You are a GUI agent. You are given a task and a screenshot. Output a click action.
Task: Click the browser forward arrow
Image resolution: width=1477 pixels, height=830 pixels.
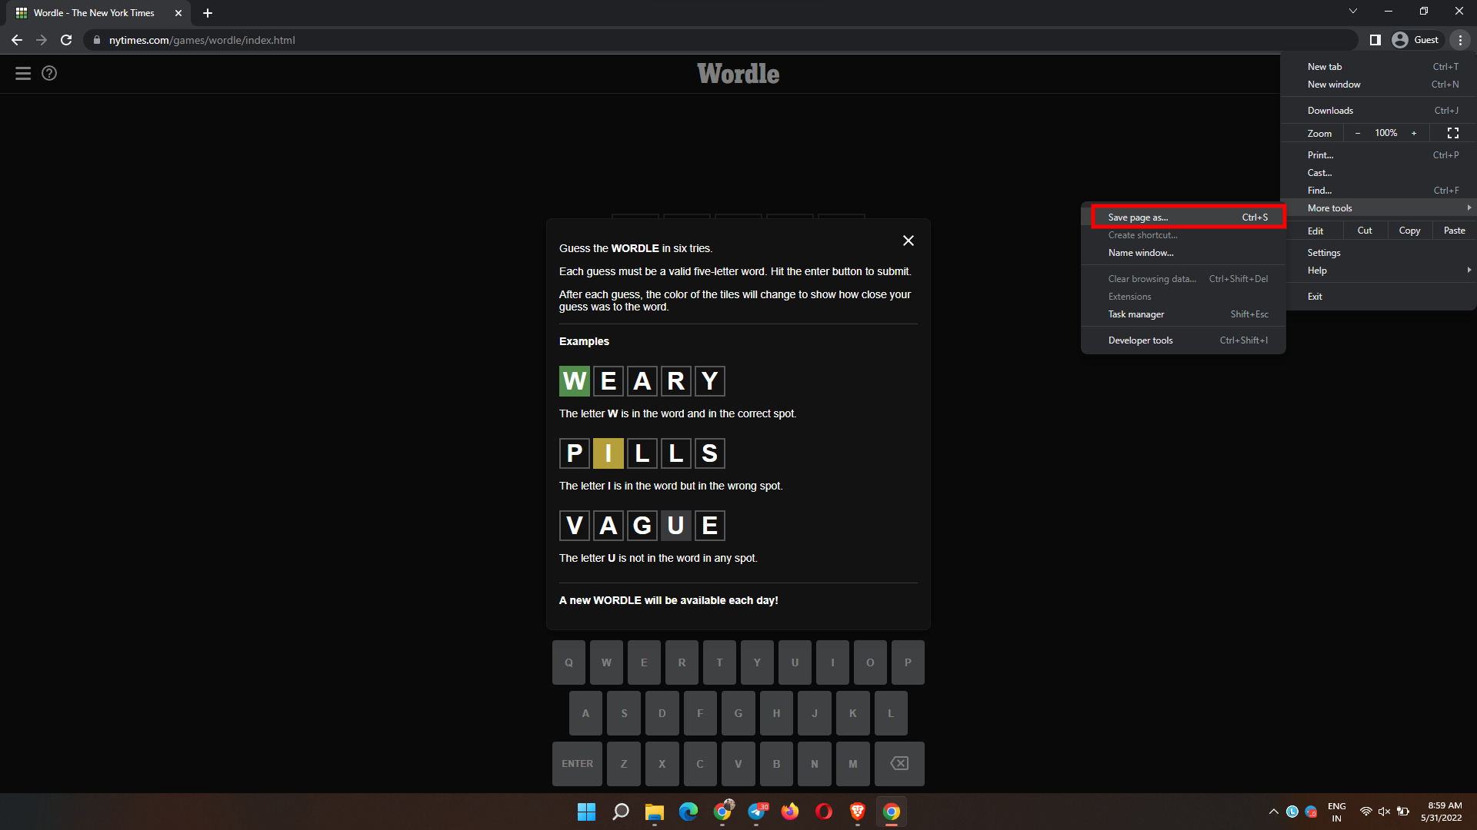pos(42,40)
